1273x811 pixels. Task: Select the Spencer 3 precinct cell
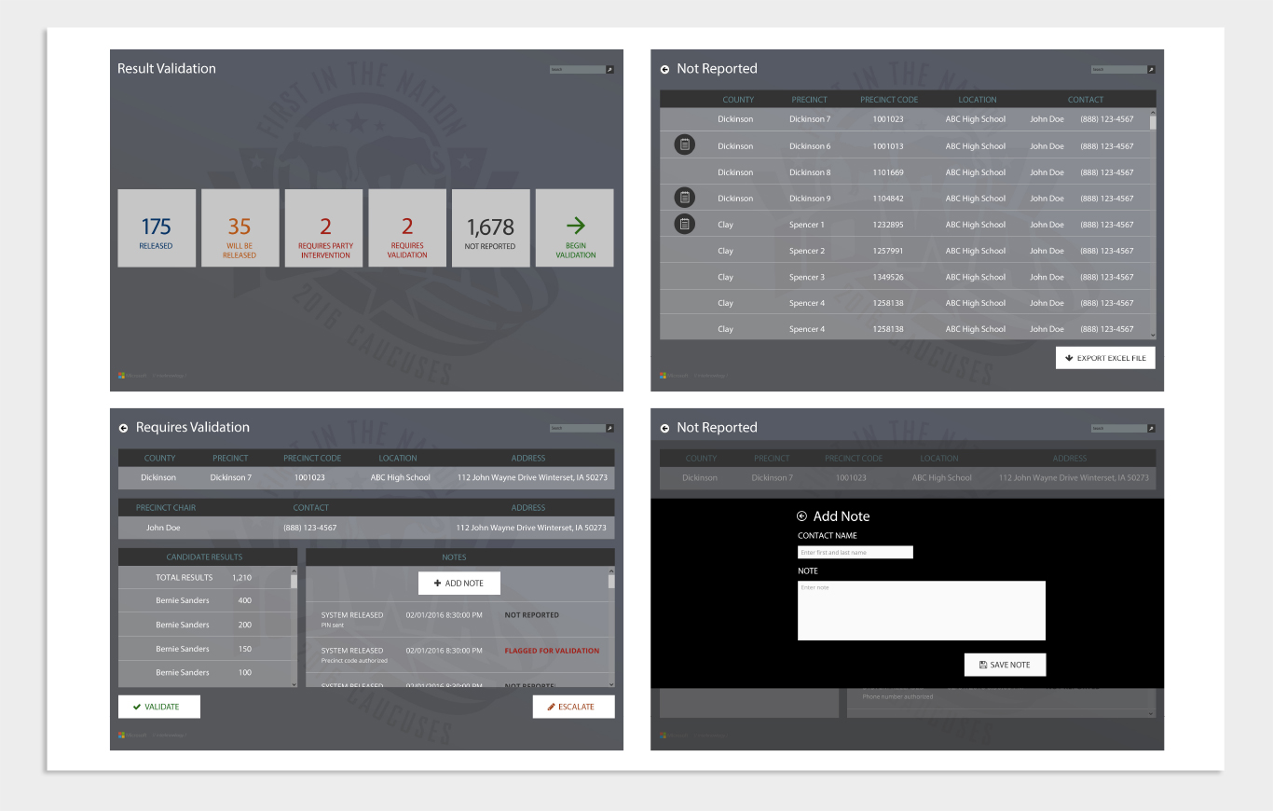[x=807, y=277]
